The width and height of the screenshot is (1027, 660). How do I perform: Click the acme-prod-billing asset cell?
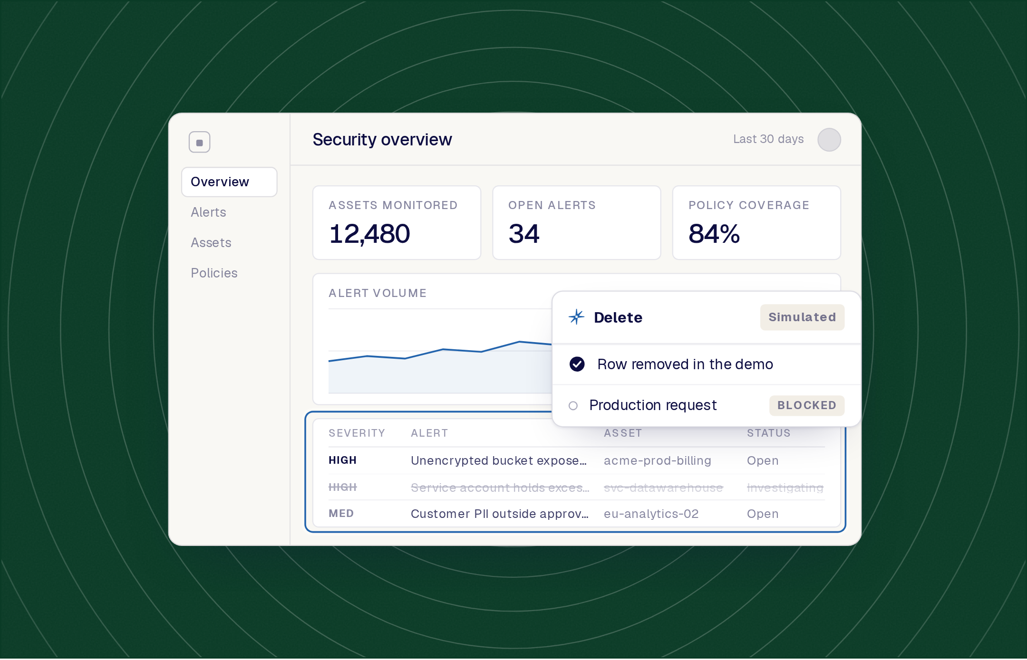[657, 460]
